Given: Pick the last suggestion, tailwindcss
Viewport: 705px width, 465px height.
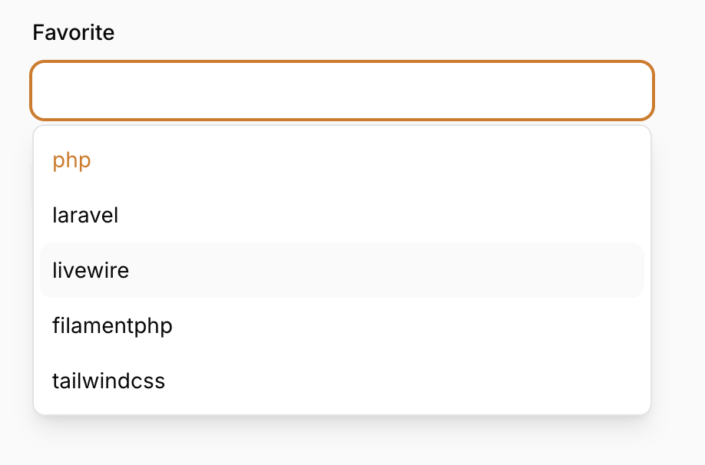Looking at the screenshot, I should point(108,381).
